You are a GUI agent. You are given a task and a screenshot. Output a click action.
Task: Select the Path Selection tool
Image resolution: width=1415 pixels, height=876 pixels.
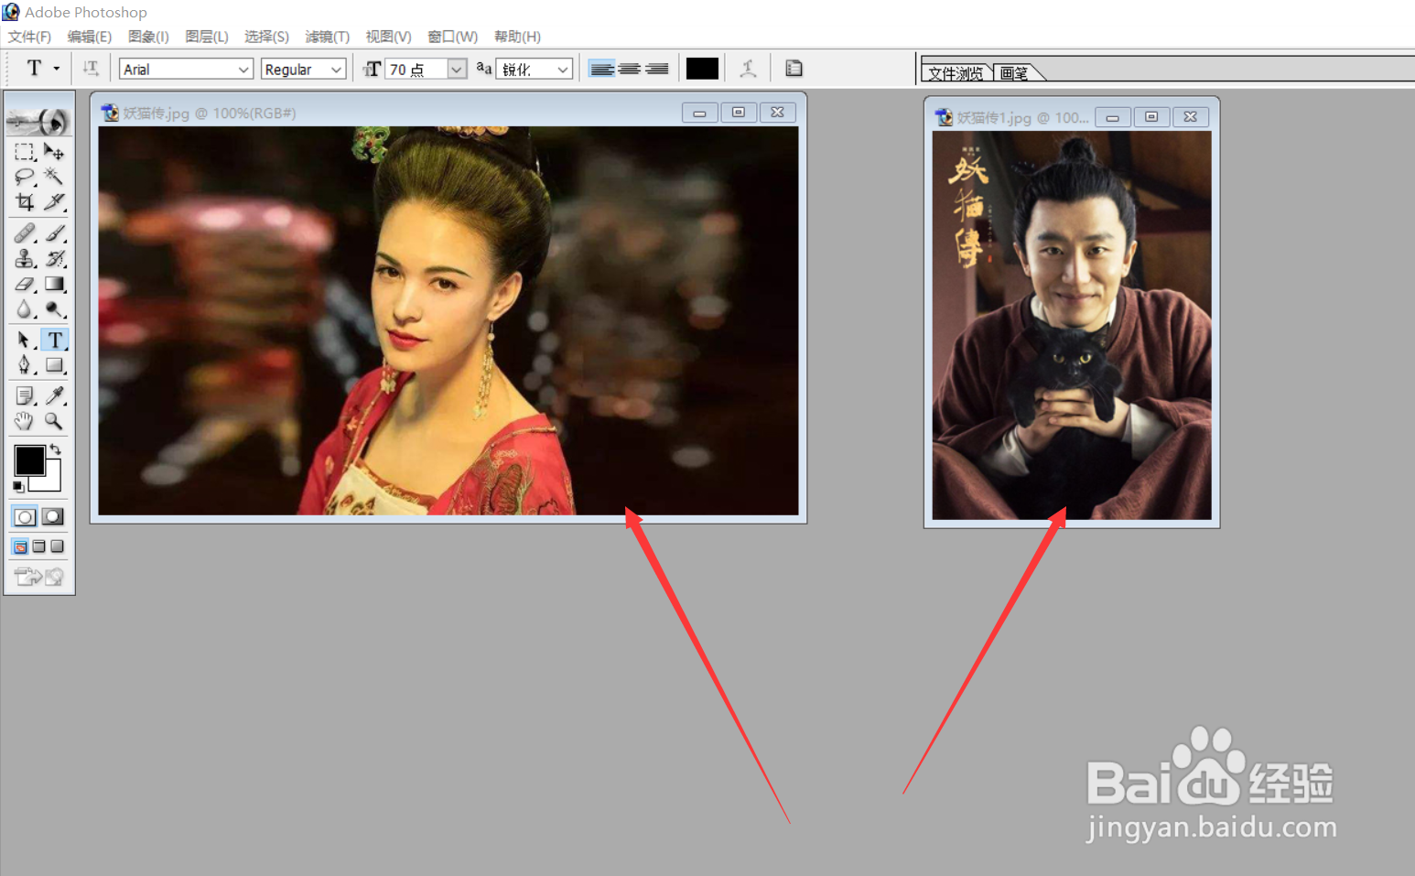25,341
